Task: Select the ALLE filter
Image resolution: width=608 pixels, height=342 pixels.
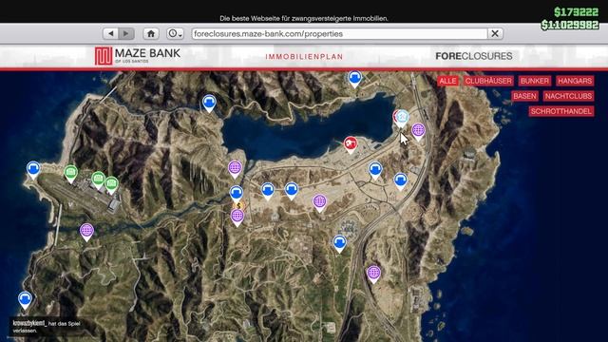Action: click(x=447, y=81)
